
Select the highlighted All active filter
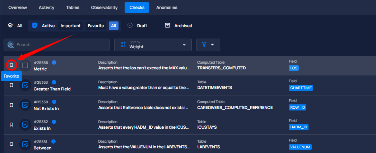click(114, 25)
